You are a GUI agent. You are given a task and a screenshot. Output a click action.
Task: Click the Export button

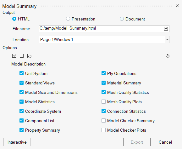[137, 142]
